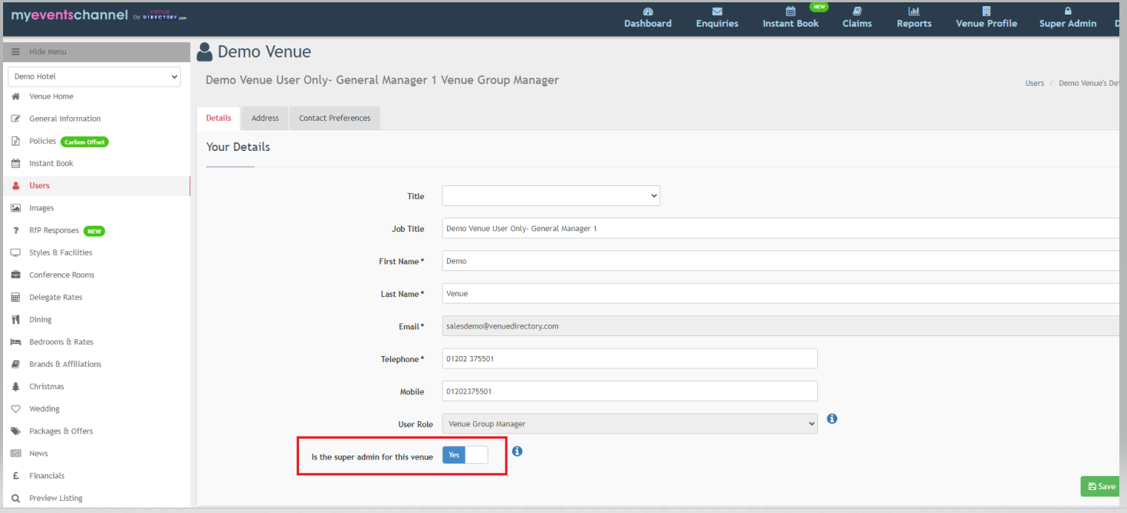This screenshot has height=513, width=1127.
Task: Open Claims in the top navigation
Action: [x=857, y=18]
